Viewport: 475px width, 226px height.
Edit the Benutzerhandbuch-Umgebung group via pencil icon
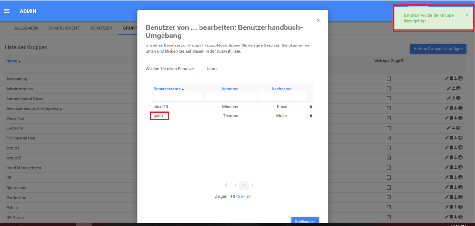coord(446,108)
